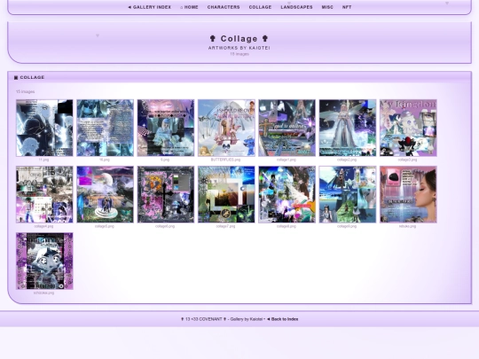The height and width of the screenshot is (359, 479).
Task: Open the collage5.png moon thumbnail
Action: point(105,194)
